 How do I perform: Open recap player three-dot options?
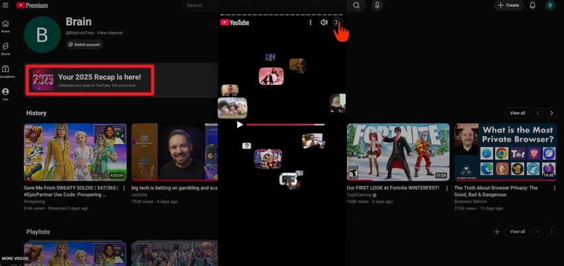[311, 22]
